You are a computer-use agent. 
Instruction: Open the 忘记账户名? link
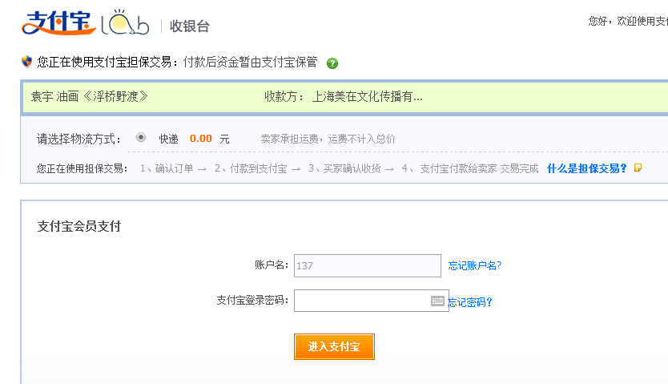click(475, 265)
